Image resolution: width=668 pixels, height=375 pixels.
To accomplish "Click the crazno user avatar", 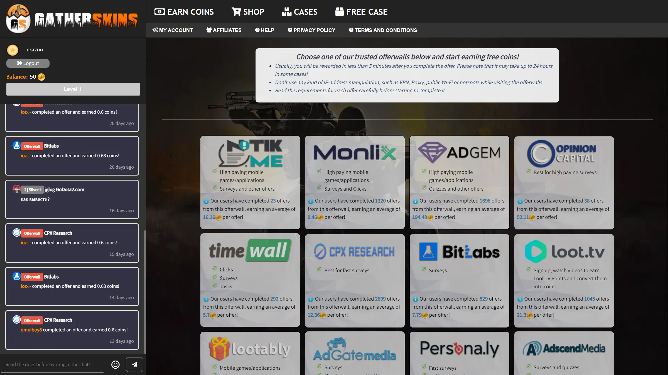I will (x=13, y=50).
